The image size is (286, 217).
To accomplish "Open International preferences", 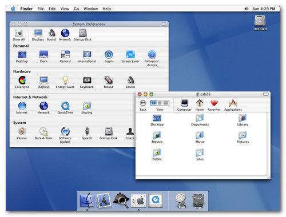I will 87,57.
